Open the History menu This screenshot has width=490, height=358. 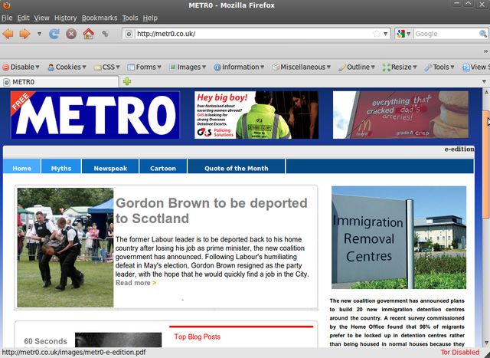pyautogui.click(x=65, y=18)
